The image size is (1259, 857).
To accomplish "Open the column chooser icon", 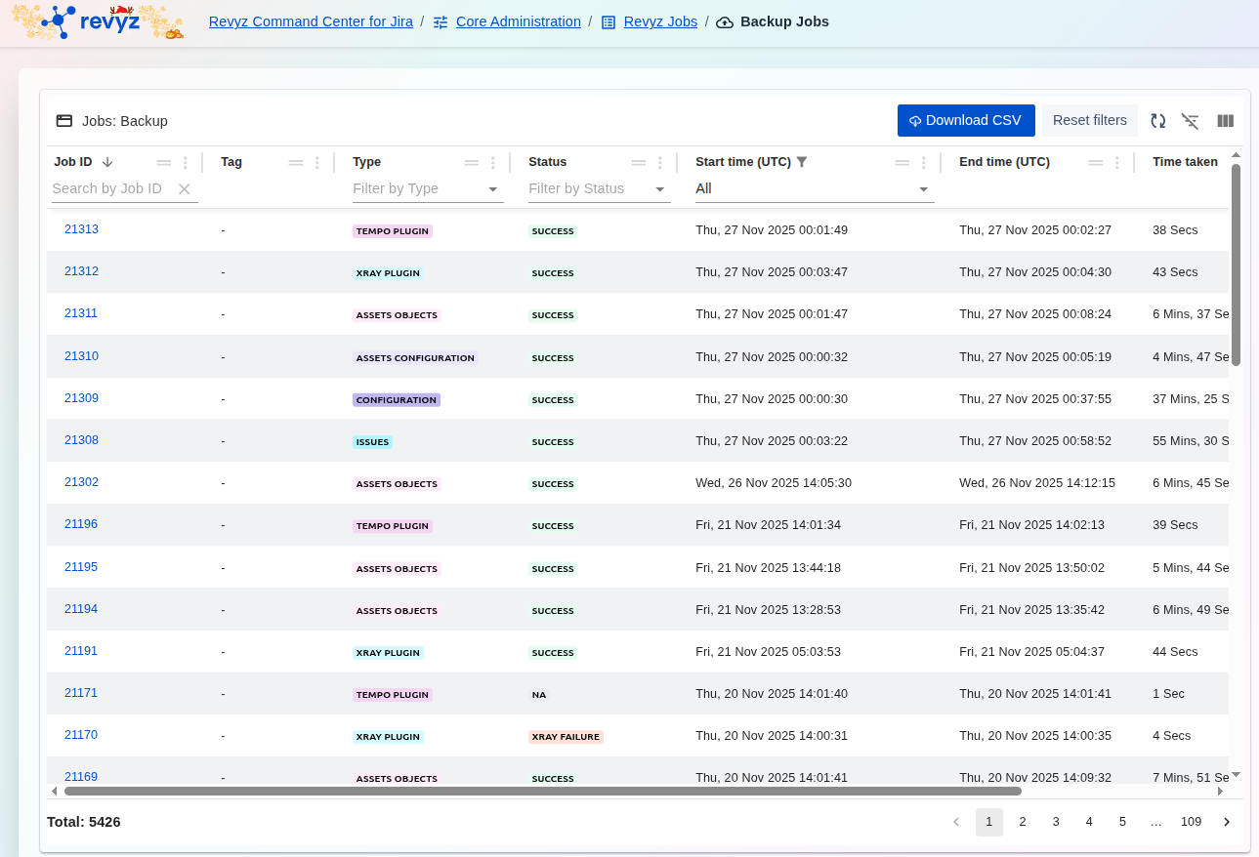I will (1226, 121).
